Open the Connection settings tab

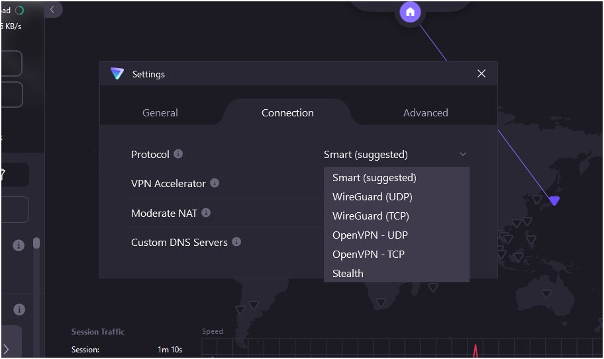(287, 112)
